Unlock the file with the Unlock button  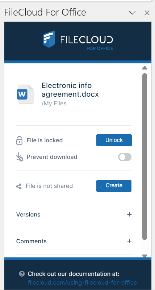click(114, 140)
